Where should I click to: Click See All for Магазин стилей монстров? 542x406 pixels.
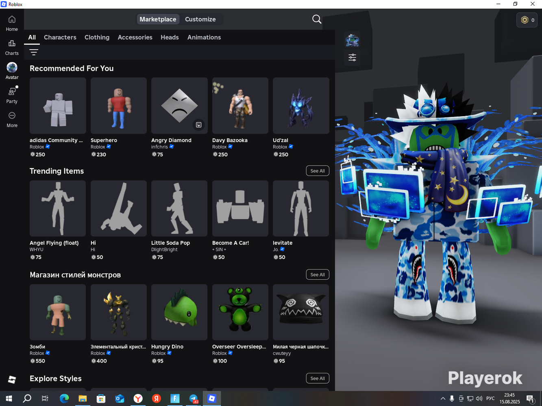318,274
